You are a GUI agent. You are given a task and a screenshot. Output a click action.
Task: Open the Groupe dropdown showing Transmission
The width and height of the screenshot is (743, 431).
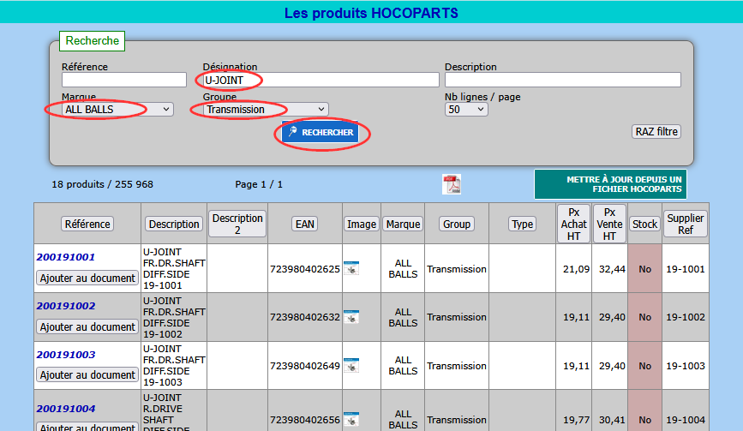click(266, 110)
